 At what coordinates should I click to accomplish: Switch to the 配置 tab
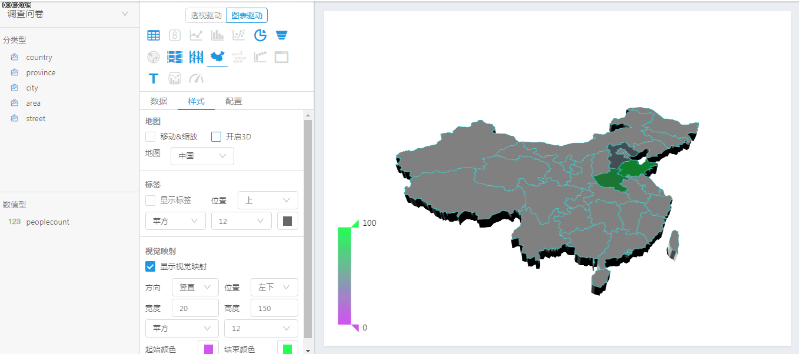pos(234,101)
